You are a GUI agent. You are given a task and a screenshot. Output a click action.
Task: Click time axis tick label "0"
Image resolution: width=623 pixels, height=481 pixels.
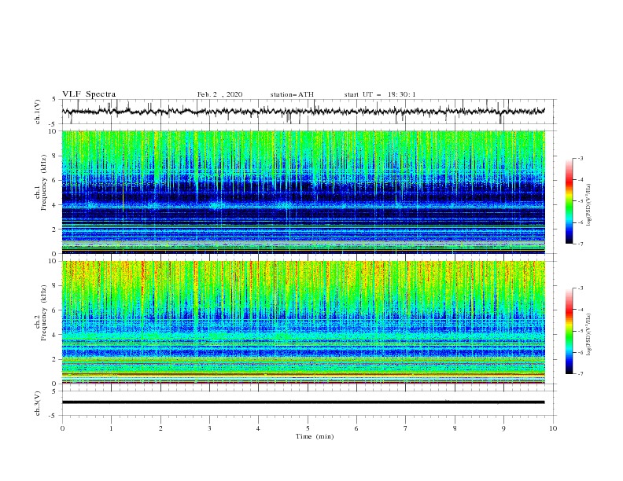(x=62, y=428)
